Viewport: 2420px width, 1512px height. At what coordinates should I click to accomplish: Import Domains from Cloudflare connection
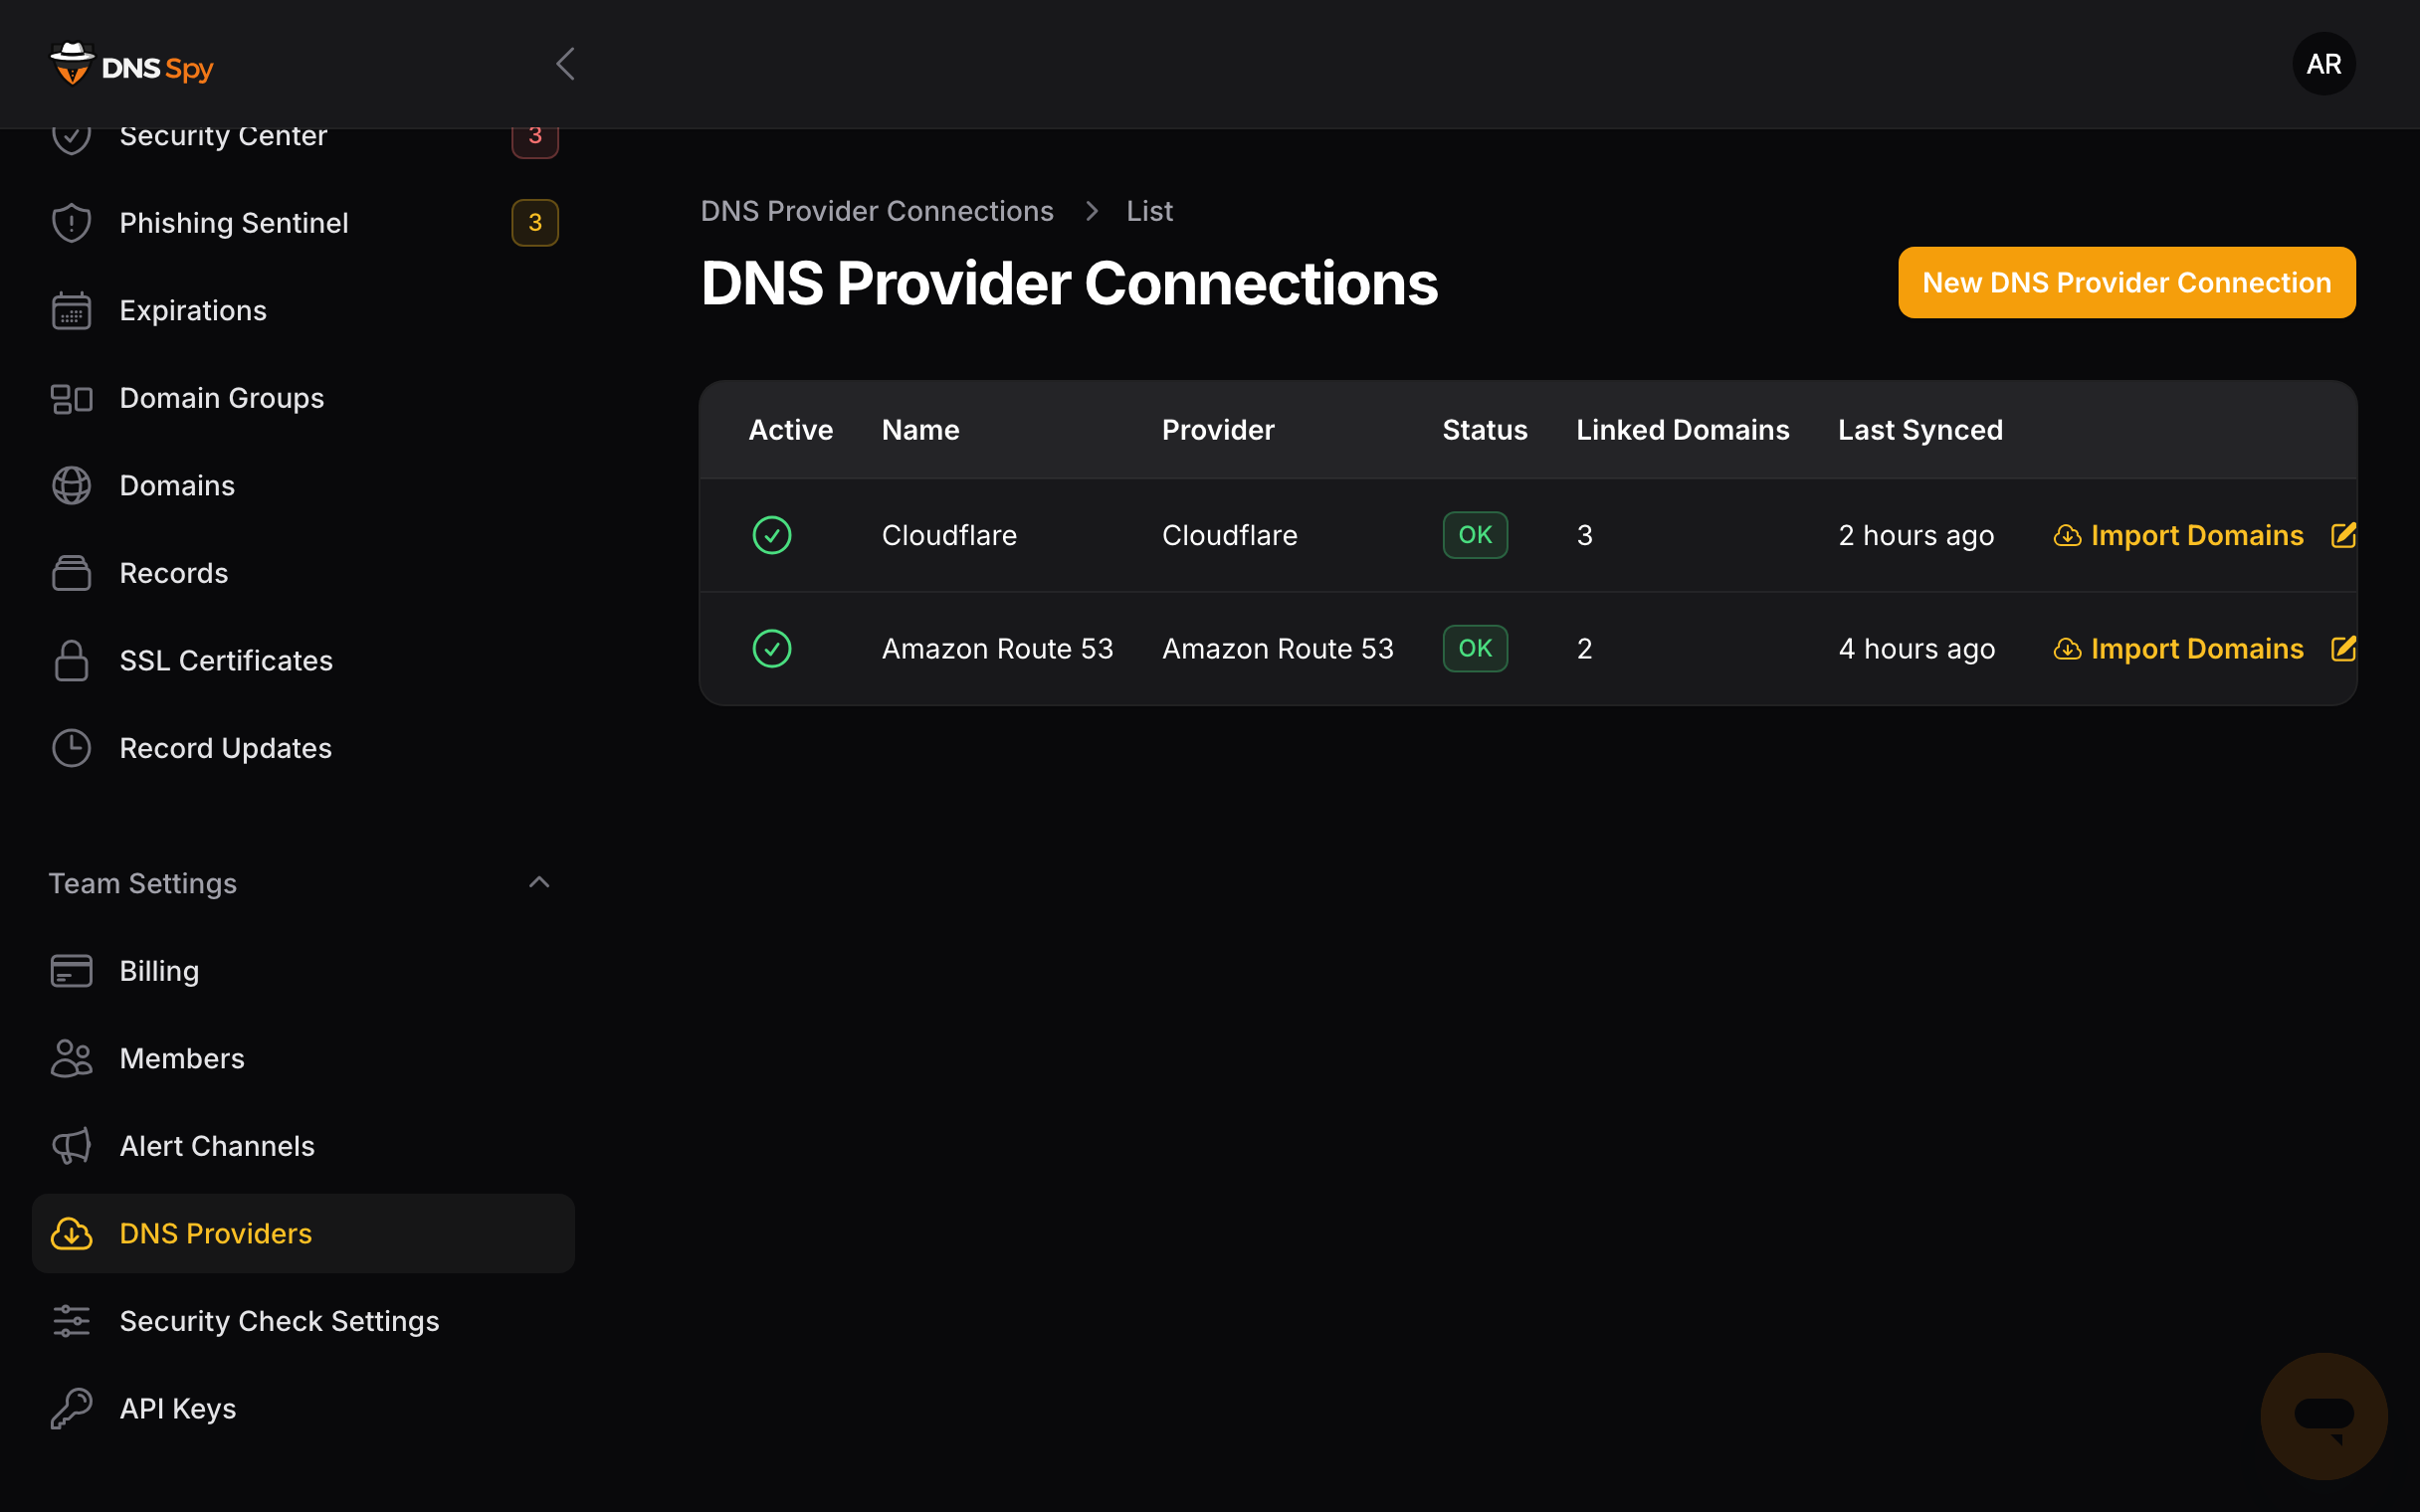tap(2178, 535)
